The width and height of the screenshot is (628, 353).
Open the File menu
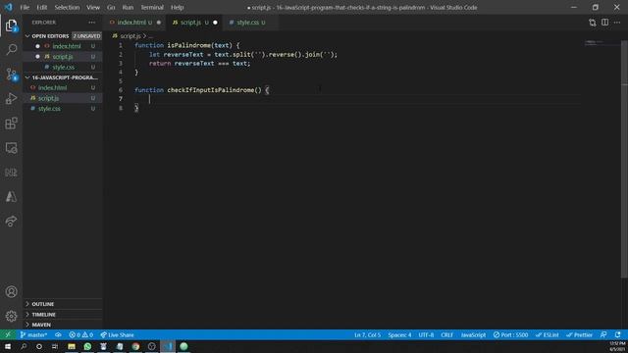[25, 7]
